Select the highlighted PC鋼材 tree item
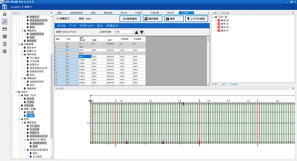The width and height of the screenshot is (297, 161). pyautogui.click(x=30, y=116)
